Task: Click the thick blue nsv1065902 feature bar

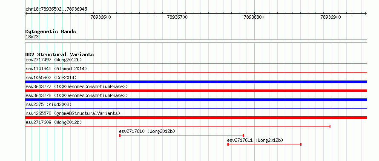Action: (x=196, y=82)
